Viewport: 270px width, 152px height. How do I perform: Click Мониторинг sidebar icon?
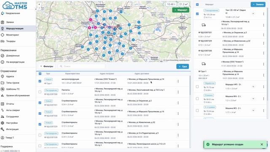pyautogui.click(x=3, y=35)
